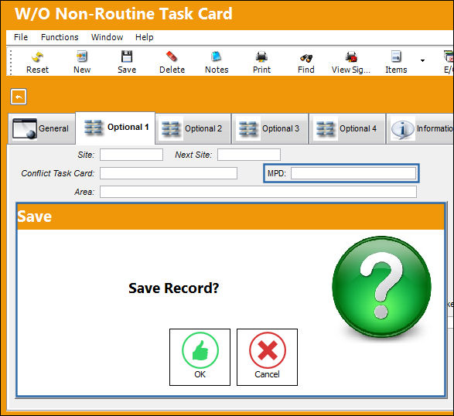Switch to the Optional 4 tab

[347, 128]
